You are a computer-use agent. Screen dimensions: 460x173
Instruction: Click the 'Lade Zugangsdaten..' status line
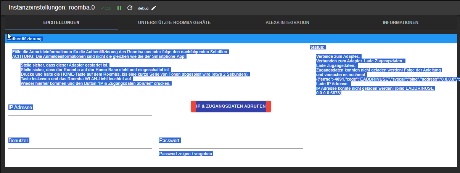point(336,65)
